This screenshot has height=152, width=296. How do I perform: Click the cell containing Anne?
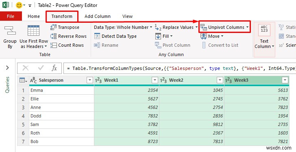(61, 107)
